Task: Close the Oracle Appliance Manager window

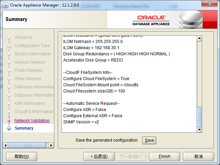Action: click(x=210, y=3)
